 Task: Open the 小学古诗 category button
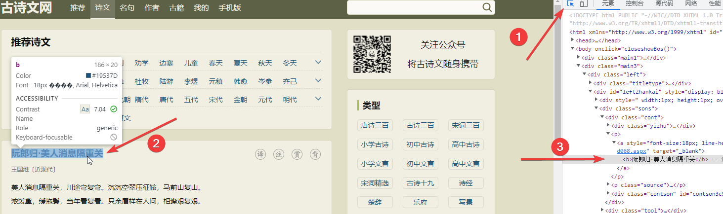(x=375, y=144)
